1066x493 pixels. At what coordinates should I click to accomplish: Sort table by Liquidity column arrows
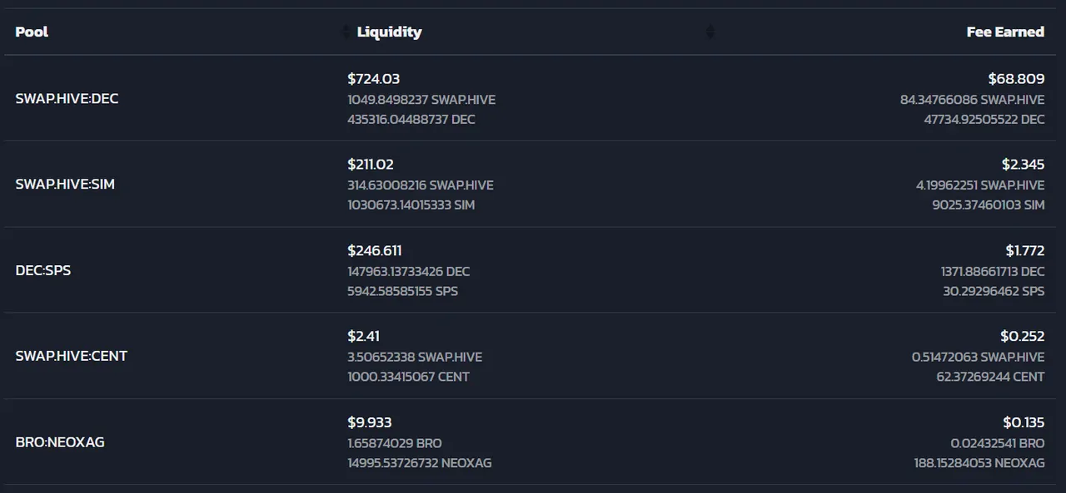[710, 32]
